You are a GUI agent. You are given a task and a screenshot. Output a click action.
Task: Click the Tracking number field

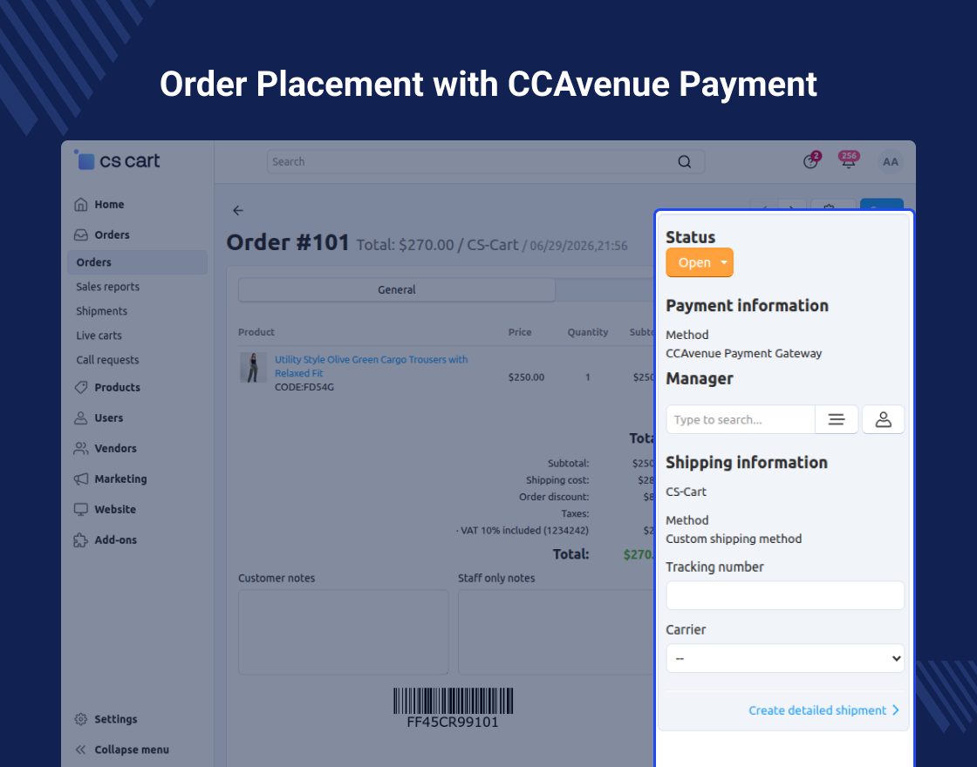[x=785, y=596]
